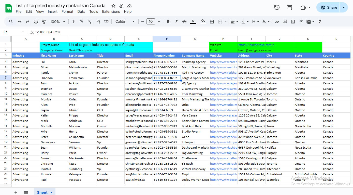Show all sheets list icon
This screenshot has height=195, width=353.
pos(26,192)
